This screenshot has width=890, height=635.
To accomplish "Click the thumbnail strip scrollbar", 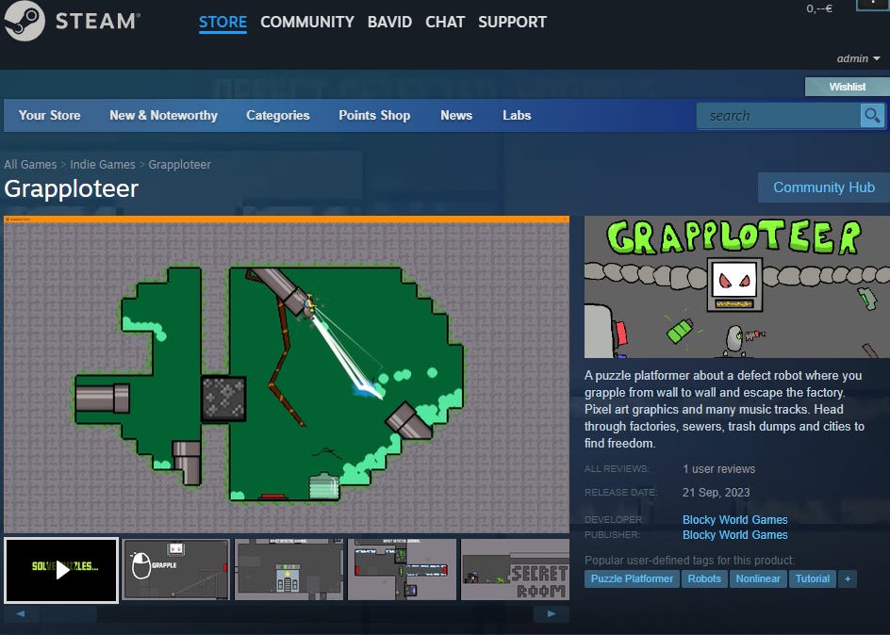I will pos(287,613).
